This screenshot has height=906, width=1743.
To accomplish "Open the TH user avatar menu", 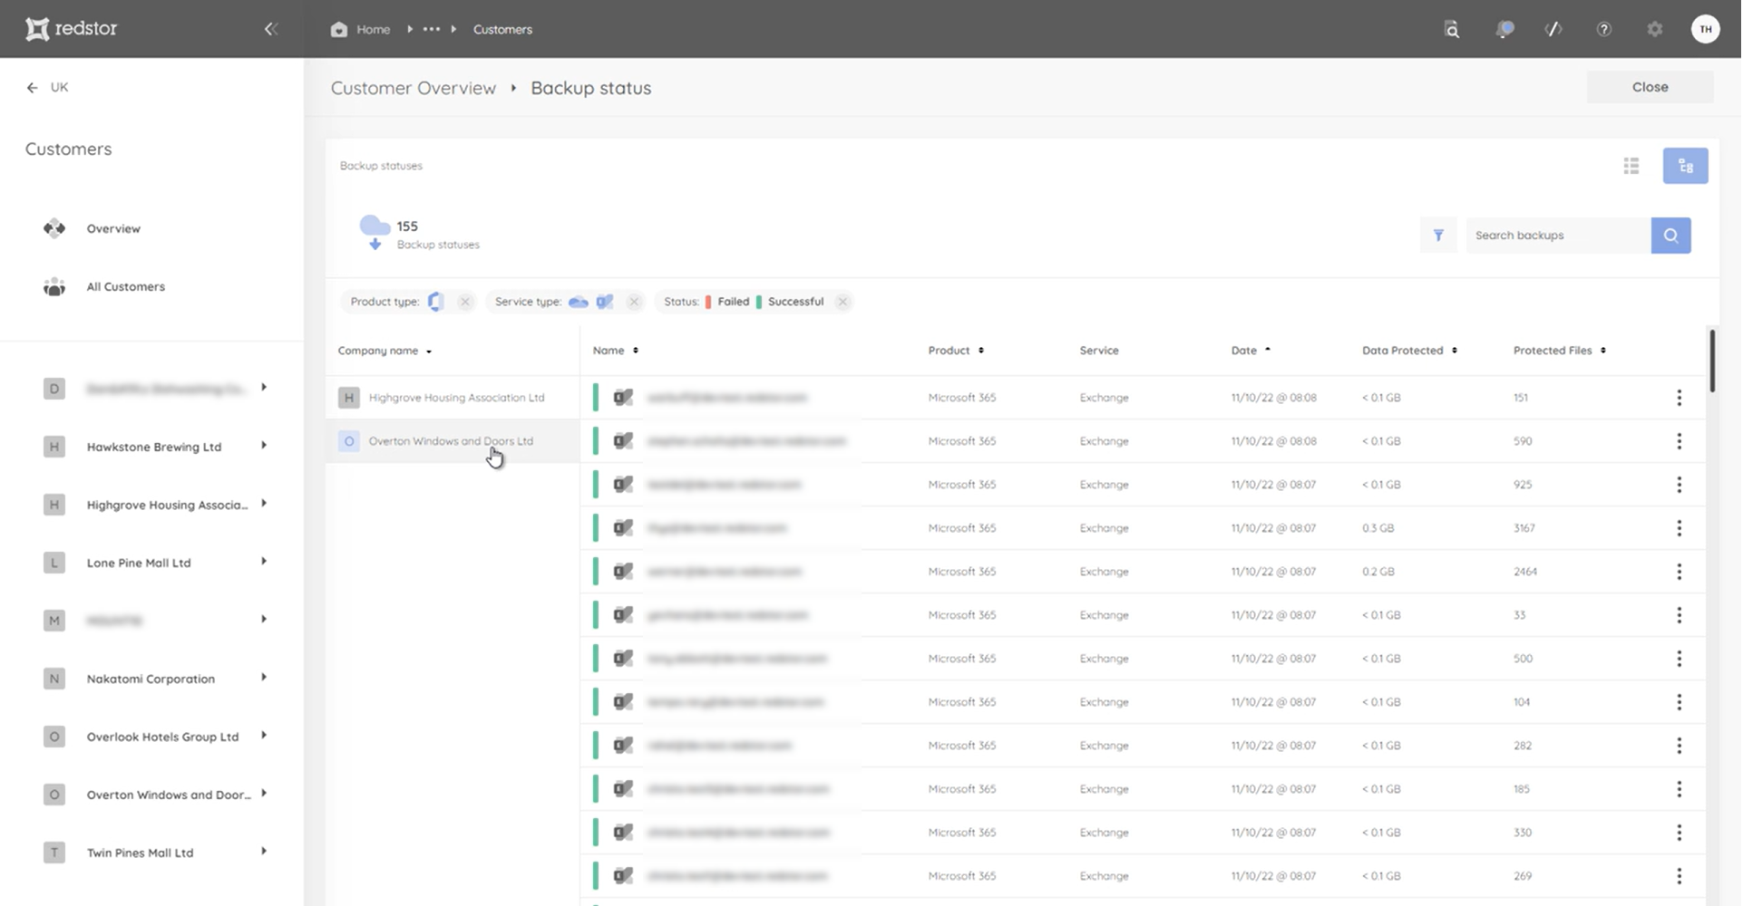I will click(x=1706, y=29).
